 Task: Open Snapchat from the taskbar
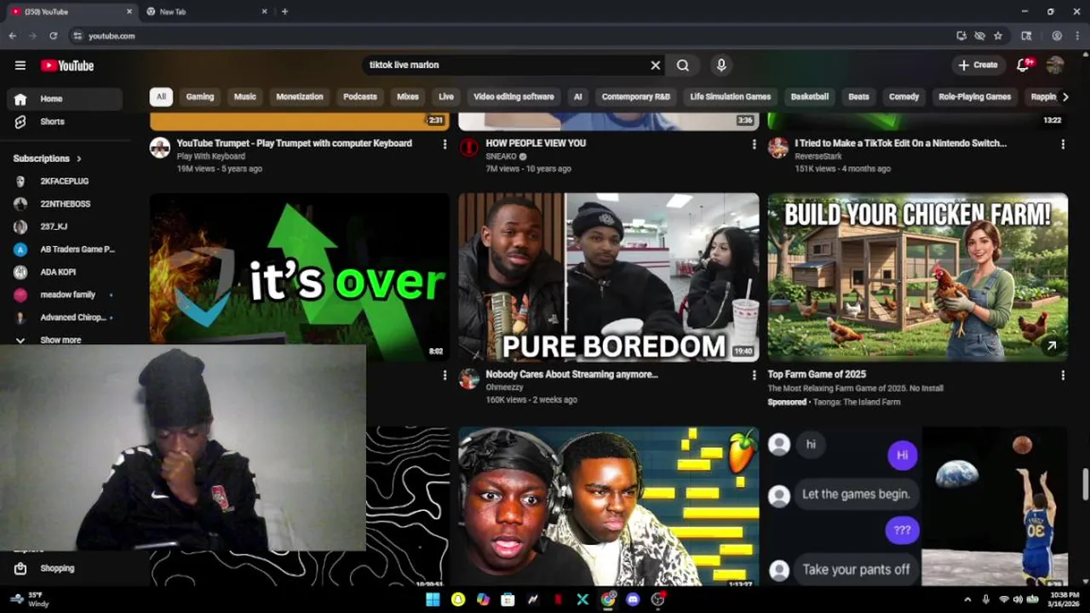click(458, 599)
